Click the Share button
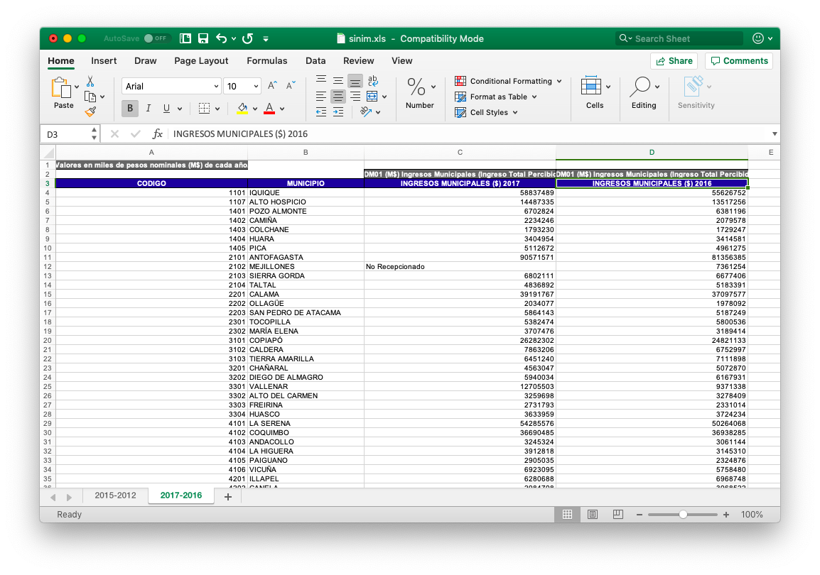820x575 pixels. coord(674,61)
